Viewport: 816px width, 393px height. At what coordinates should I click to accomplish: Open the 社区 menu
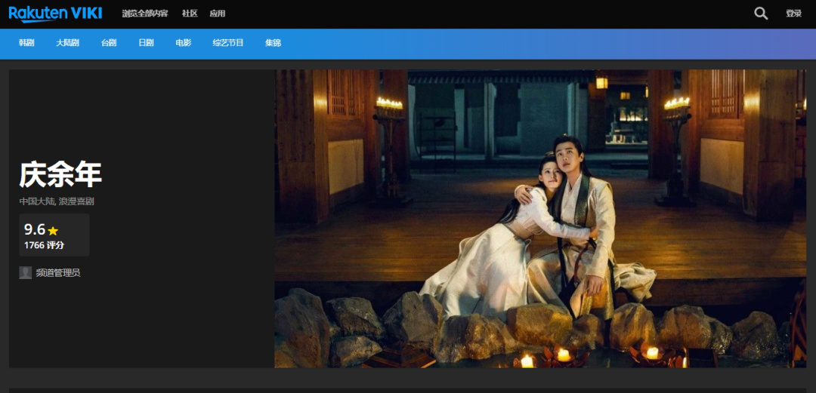[190, 14]
